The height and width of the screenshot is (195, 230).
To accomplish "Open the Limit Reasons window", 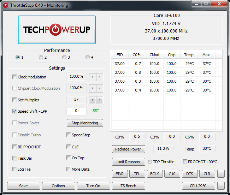I will (x=129, y=162).
